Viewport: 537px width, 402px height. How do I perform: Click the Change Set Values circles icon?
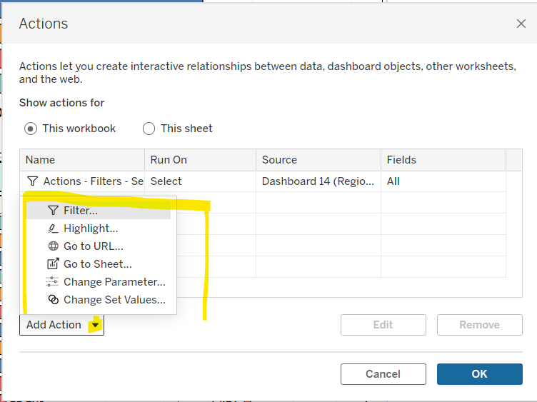53,300
